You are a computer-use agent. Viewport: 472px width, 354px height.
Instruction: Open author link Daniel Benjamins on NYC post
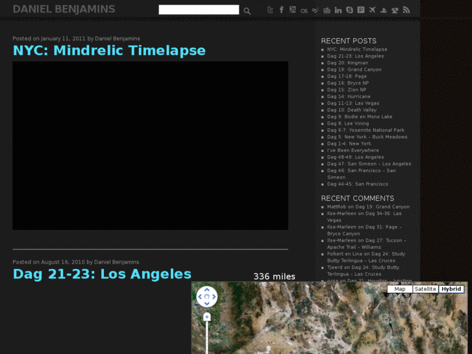118,38
